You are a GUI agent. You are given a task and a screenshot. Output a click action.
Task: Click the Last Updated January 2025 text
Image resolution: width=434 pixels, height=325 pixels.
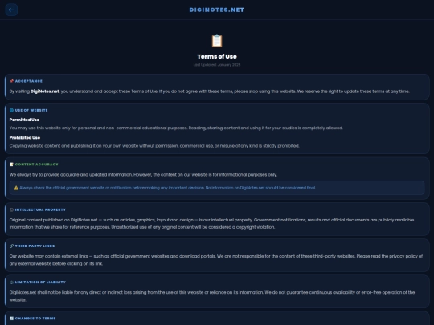217,65
